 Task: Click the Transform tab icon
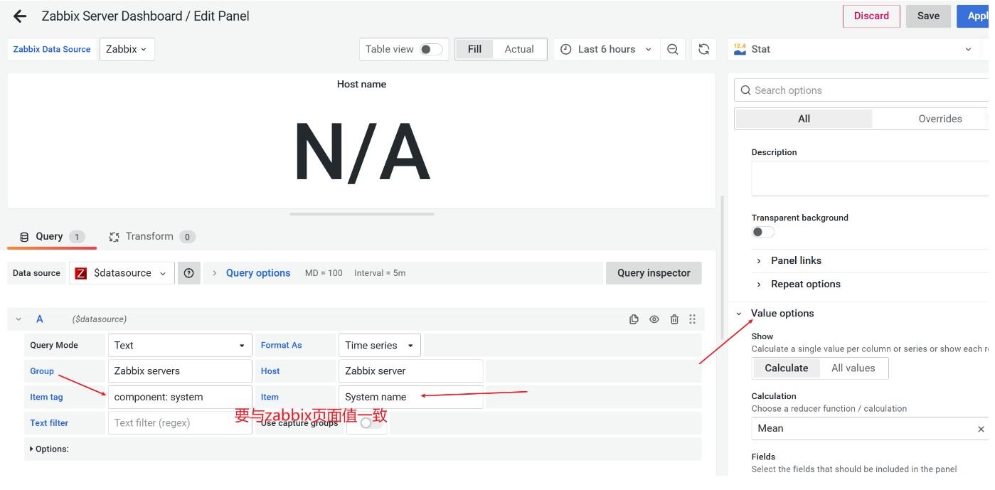[114, 237]
